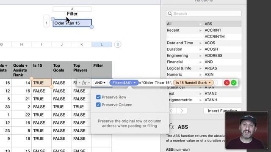Select column L header
The width and height of the screenshot is (271, 152).
(102, 44)
